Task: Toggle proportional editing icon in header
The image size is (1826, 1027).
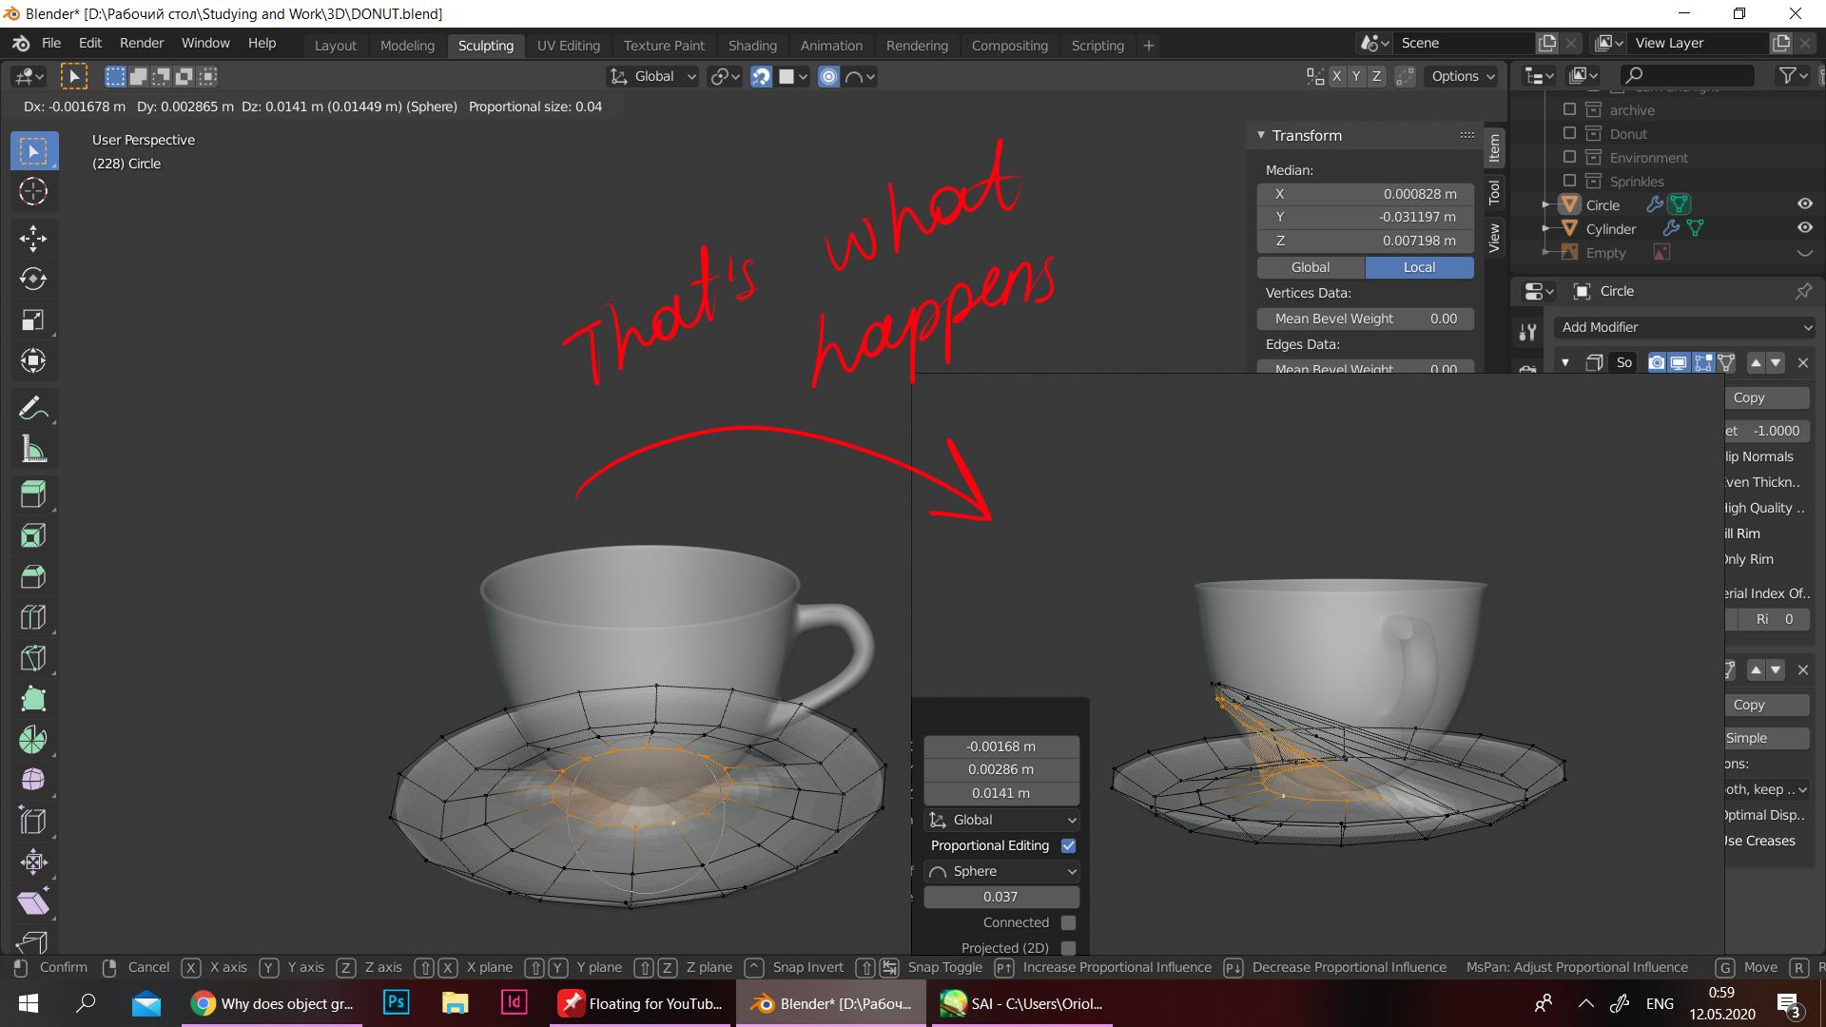Action: (x=828, y=77)
